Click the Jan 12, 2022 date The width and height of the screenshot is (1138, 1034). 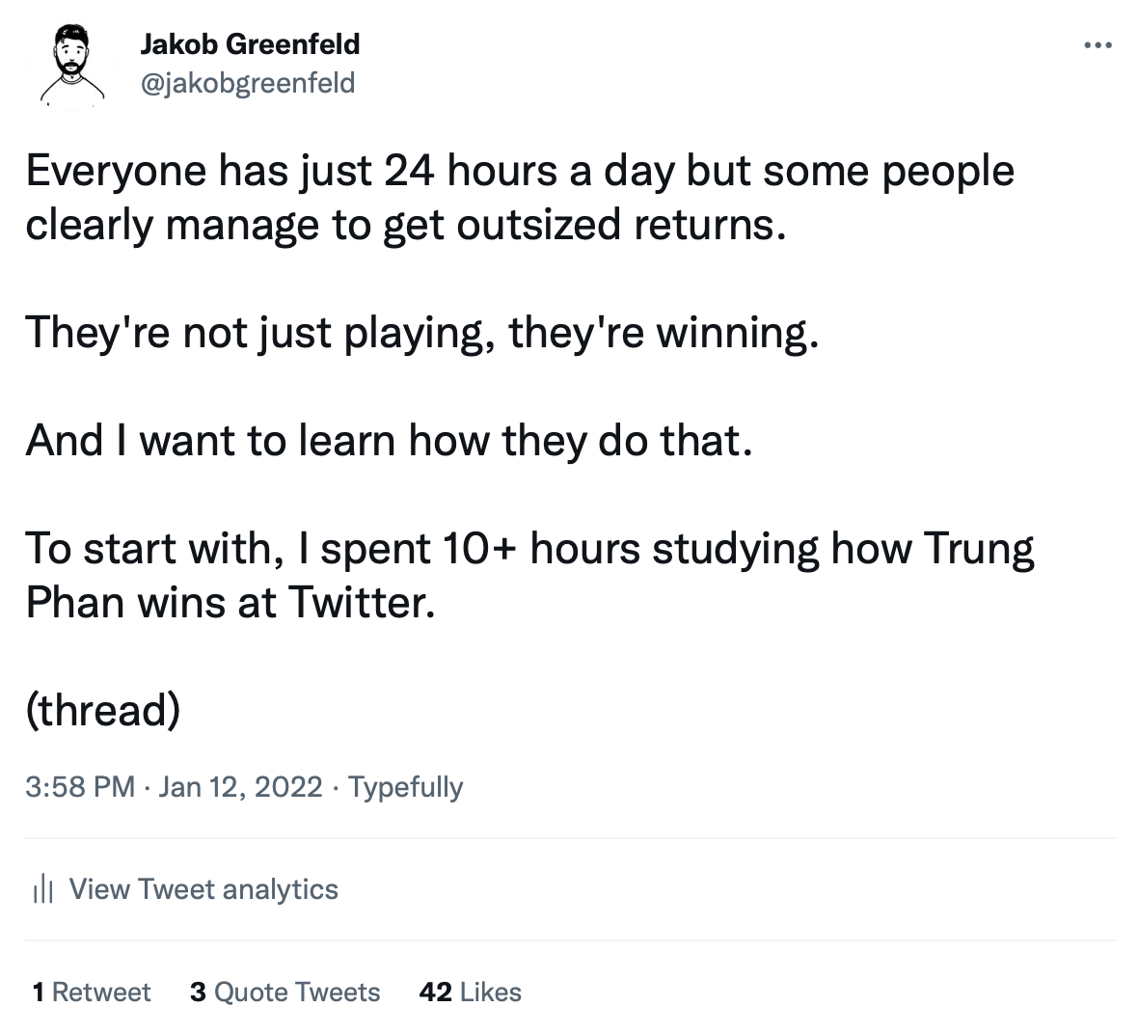(x=240, y=786)
